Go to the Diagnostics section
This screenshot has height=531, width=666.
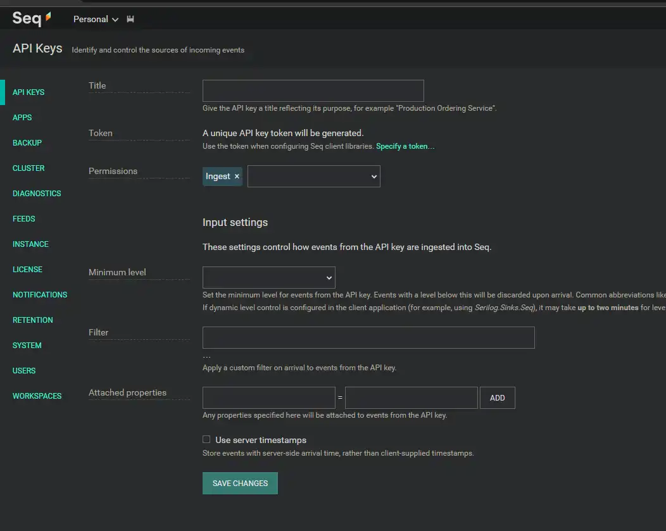coord(37,193)
